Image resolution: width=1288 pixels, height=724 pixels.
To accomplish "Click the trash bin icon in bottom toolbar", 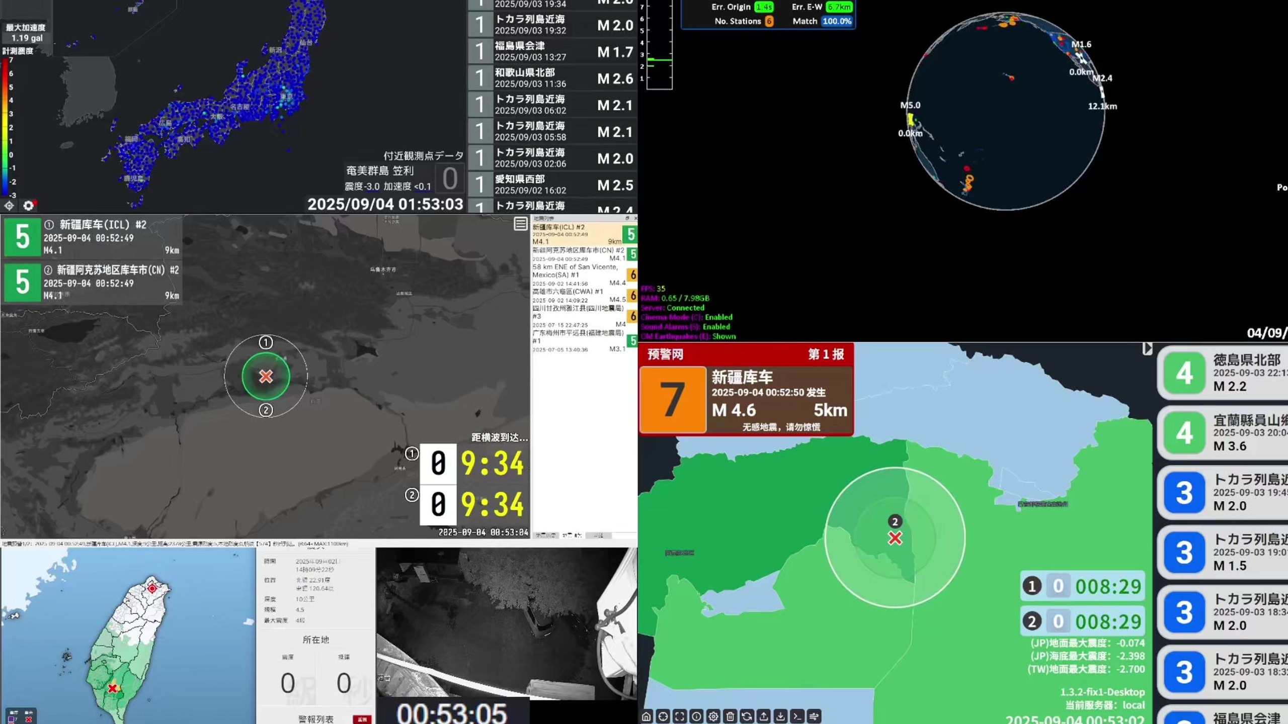I will point(731,716).
